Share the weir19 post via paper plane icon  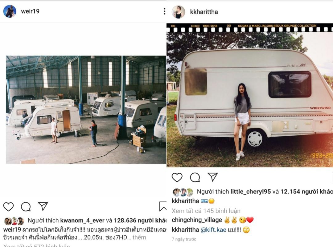point(43,206)
